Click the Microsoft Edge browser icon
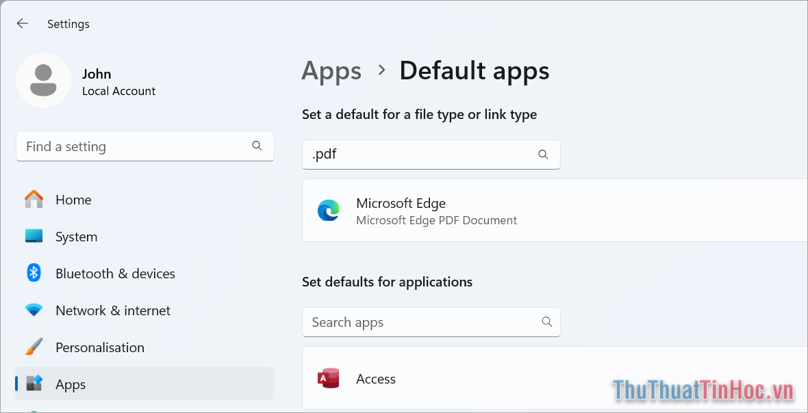Viewport: 808px width, 413px height. pos(329,211)
